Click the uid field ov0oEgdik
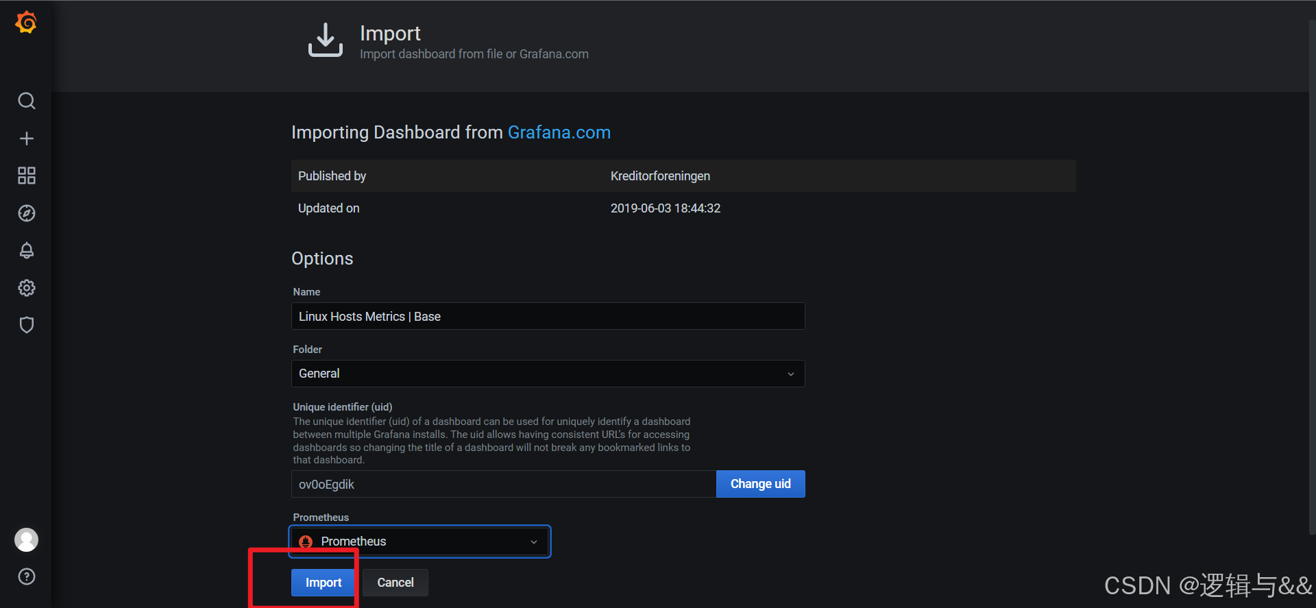Image resolution: width=1316 pixels, height=608 pixels. coord(503,484)
